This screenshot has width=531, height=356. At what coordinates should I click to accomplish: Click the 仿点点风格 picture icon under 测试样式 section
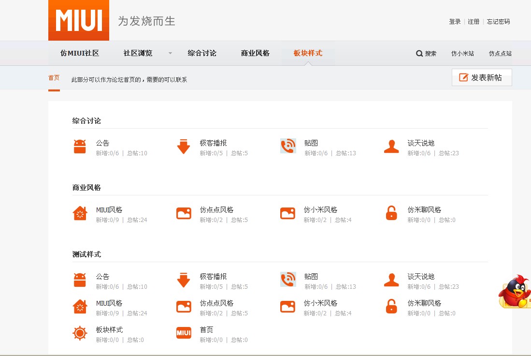(184, 307)
